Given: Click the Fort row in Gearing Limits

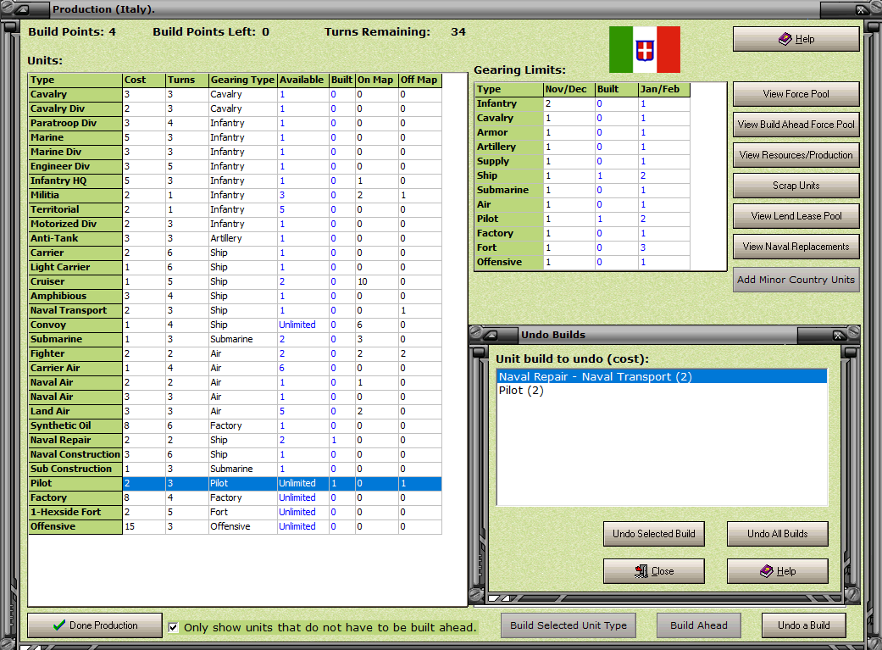Looking at the screenshot, I should click(x=582, y=247).
